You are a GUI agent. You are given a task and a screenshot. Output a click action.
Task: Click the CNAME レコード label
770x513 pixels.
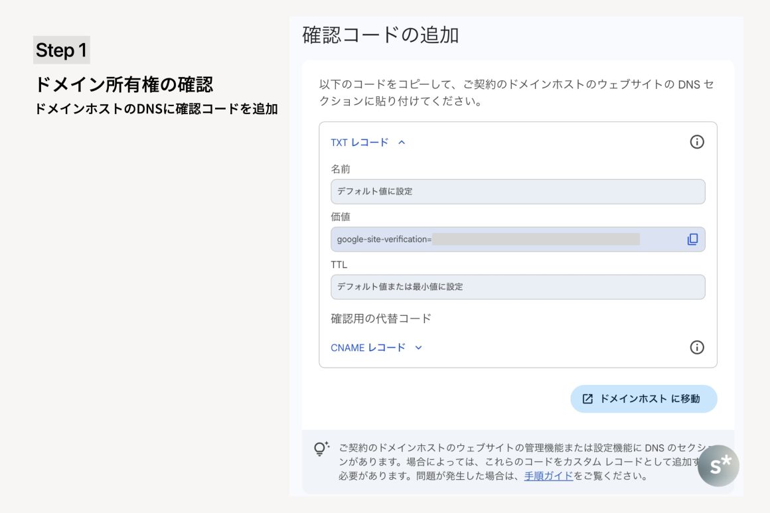click(x=368, y=348)
